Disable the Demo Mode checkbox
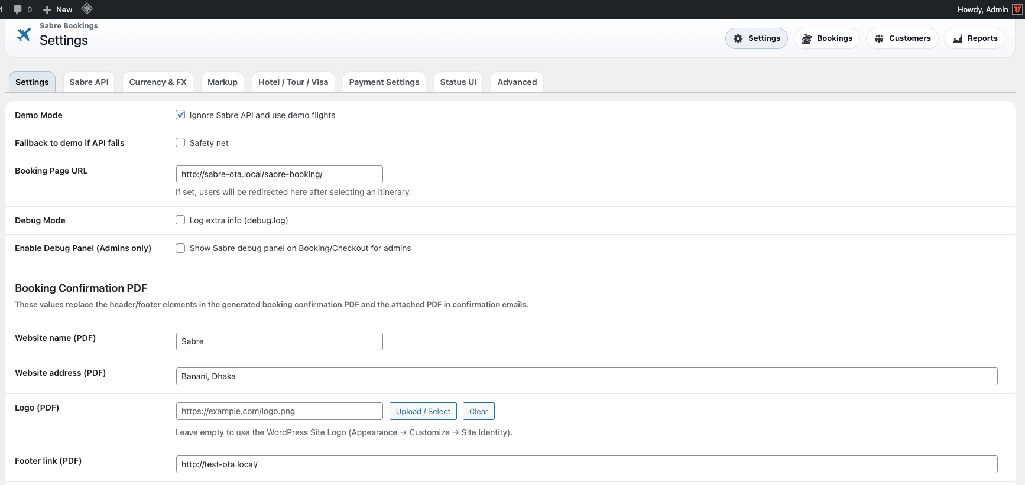Screen dimensions: 1025x485 [x=180, y=115]
